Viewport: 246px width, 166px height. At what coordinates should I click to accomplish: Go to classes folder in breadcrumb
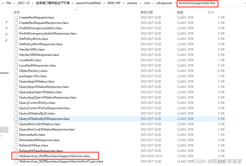132,3
